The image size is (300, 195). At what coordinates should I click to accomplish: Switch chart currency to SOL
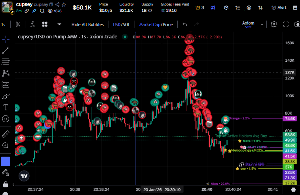click(x=127, y=25)
